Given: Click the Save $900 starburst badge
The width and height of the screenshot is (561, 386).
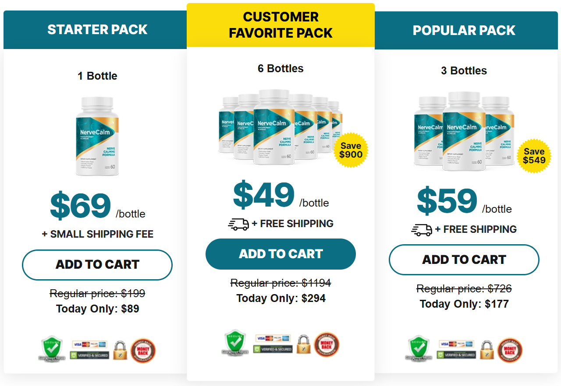Looking at the screenshot, I should (351, 151).
